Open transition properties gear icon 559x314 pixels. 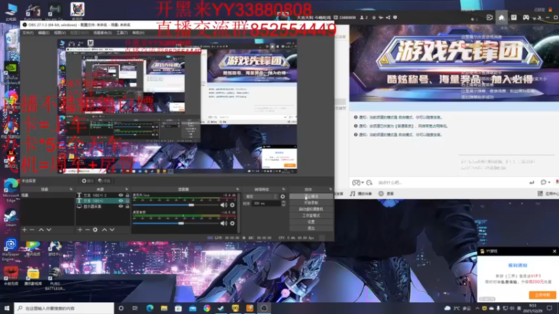click(x=283, y=197)
